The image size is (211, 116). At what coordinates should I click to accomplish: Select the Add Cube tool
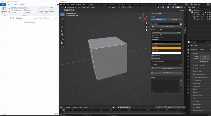click(62, 47)
